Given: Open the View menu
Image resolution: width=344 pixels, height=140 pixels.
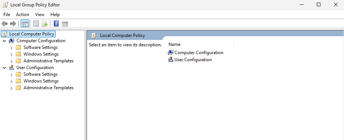Looking at the screenshot, I should 40,15.
